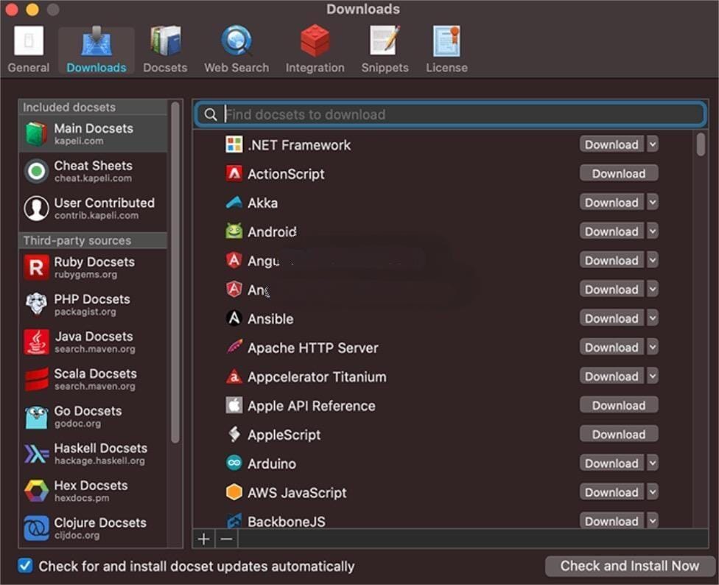This screenshot has height=585, width=719.
Task: Select Clojure Docsets source
Action: (x=93, y=528)
